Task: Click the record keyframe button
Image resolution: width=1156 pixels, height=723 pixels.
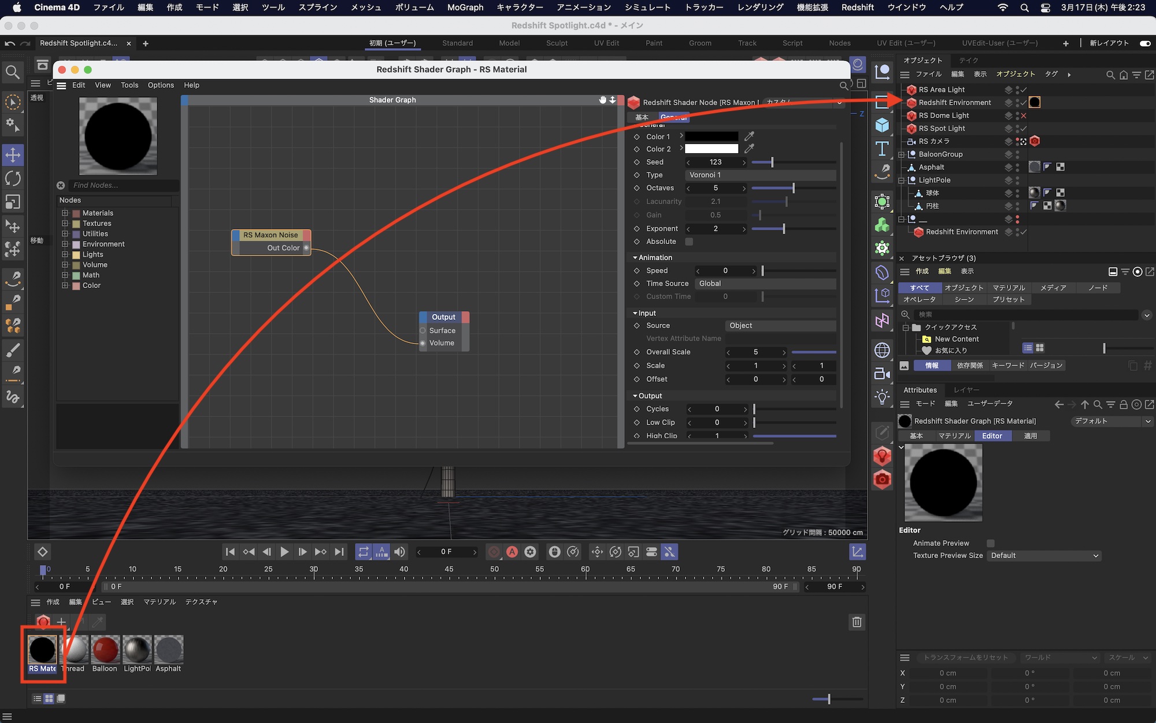Action: click(494, 552)
